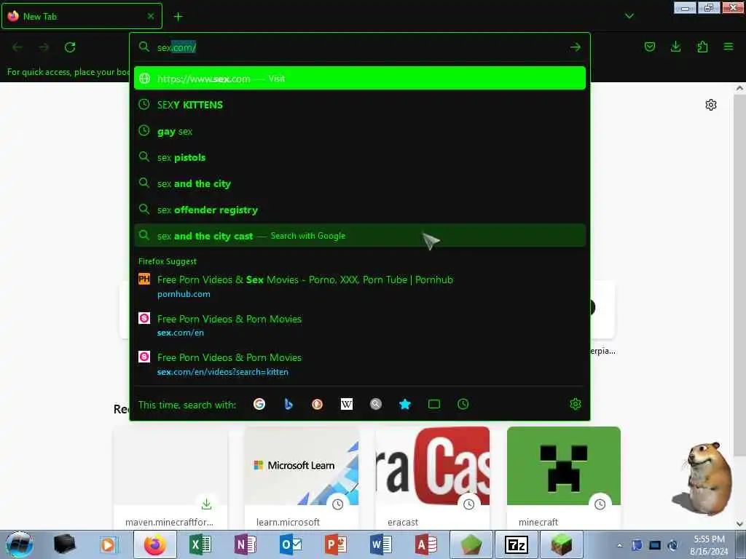Open the Microsoft Learn thumbnail card
The image size is (746, 559).
tap(302, 477)
